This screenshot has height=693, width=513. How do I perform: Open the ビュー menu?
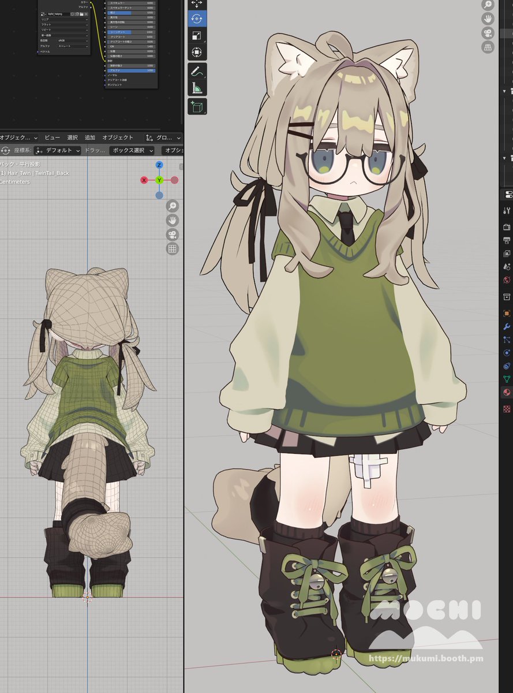coord(52,138)
